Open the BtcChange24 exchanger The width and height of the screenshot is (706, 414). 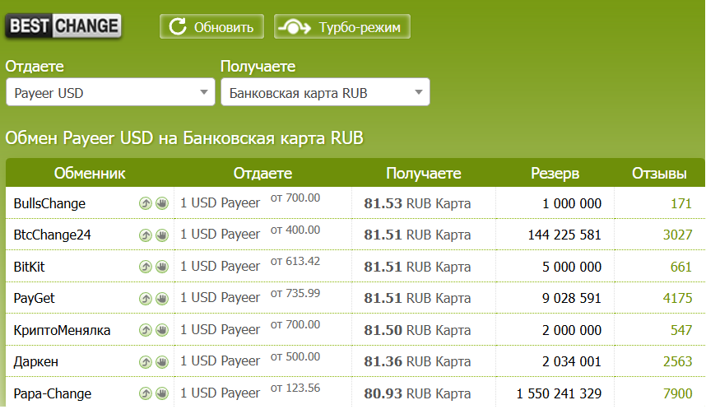point(52,235)
